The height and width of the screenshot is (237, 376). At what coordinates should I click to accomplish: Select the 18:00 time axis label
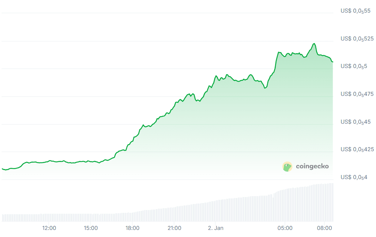[x=133, y=228]
